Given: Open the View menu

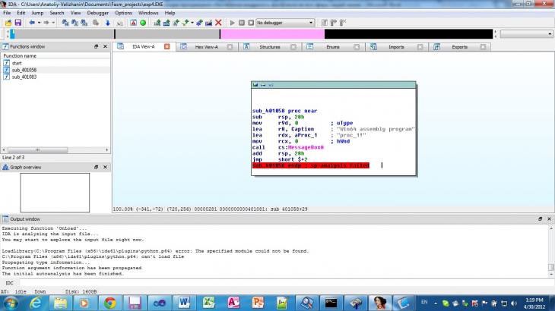Looking at the screenshot, I should tap(75, 13).
